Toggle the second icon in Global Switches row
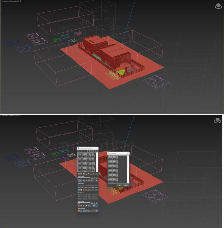 point(81,210)
